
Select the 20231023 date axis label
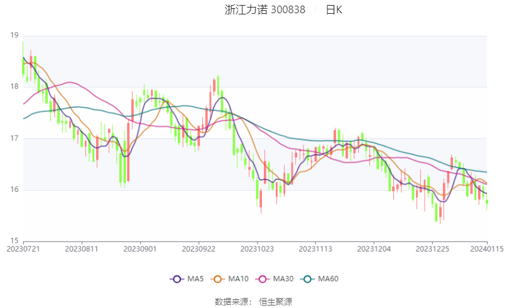[257, 249]
